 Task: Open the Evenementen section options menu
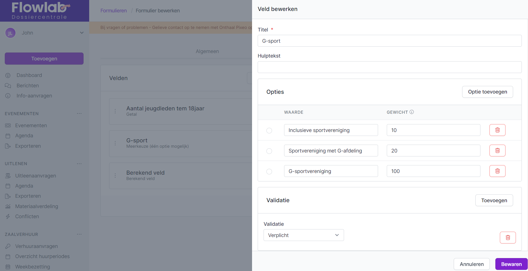click(79, 114)
